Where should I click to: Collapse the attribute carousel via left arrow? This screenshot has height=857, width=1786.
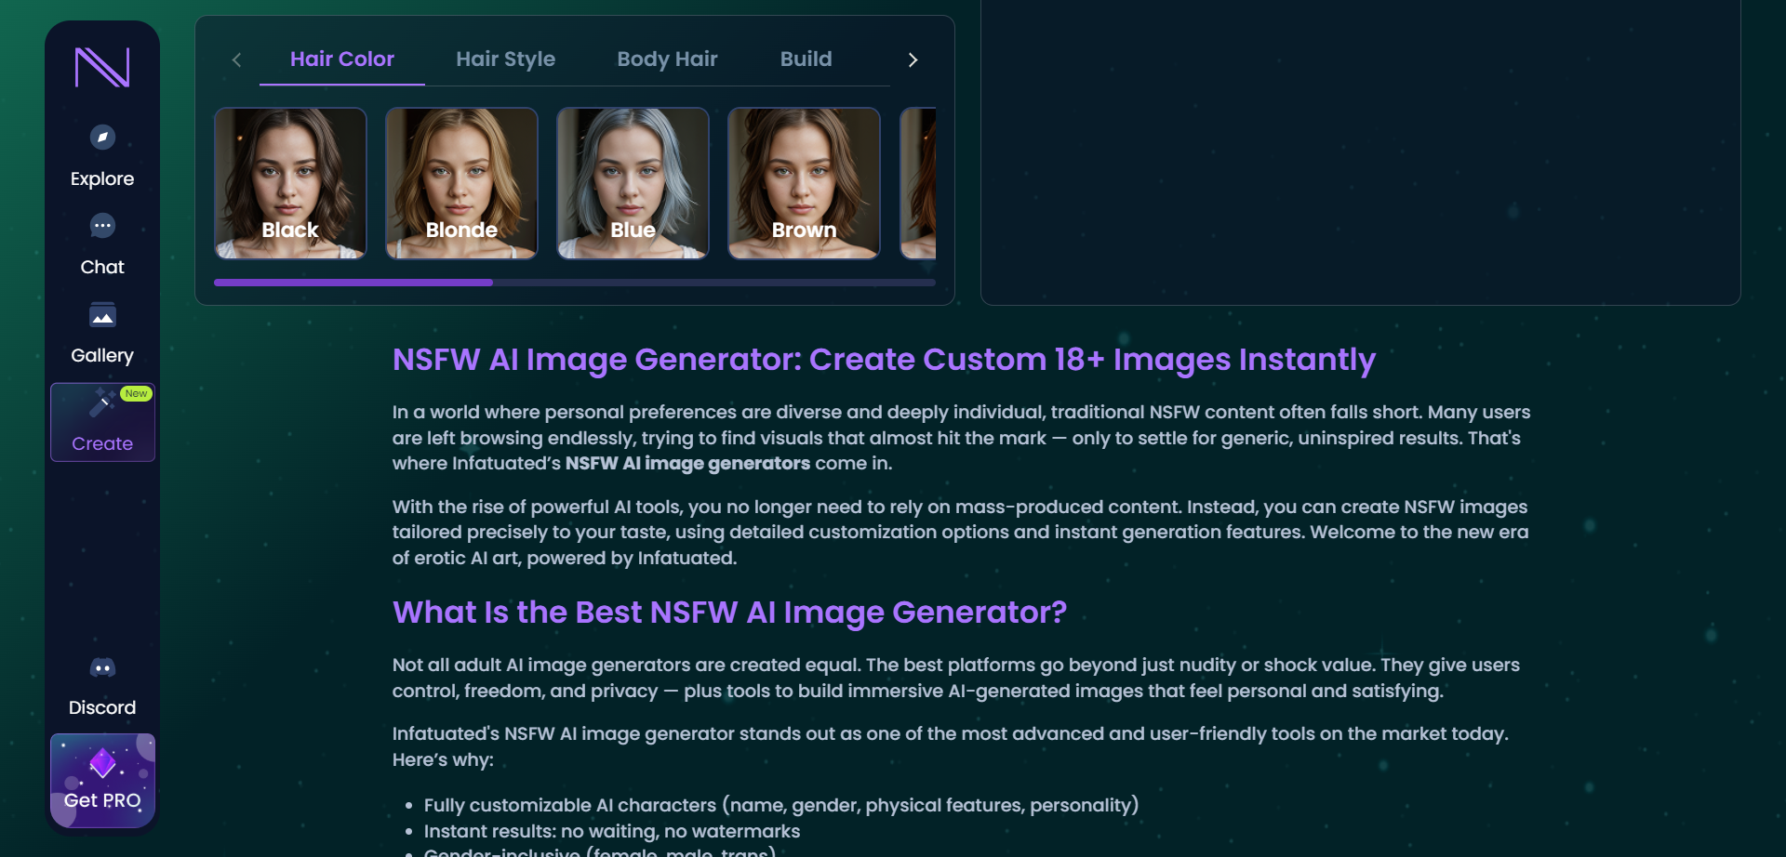[237, 59]
